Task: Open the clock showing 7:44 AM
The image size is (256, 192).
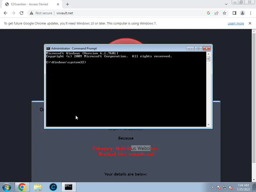Action: [243, 187]
